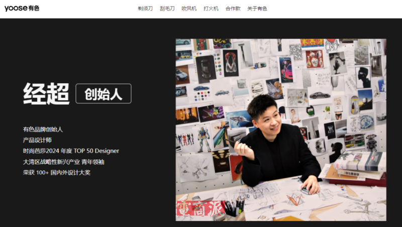Viewport: 402px width, 227px height.
Task: Open the 打火机 navigation link
Action: [211, 9]
